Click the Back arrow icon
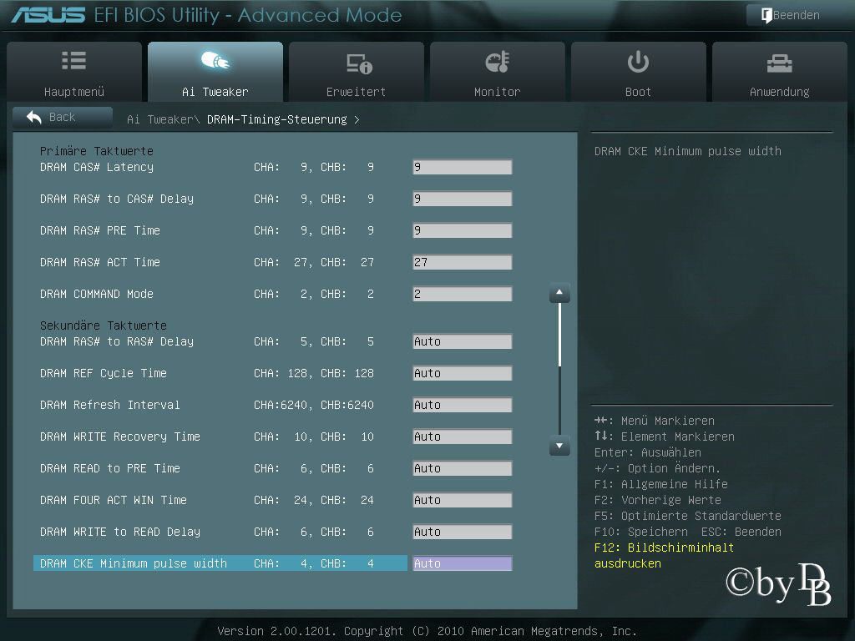Image resolution: width=855 pixels, height=641 pixels. [x=33, y=117]
